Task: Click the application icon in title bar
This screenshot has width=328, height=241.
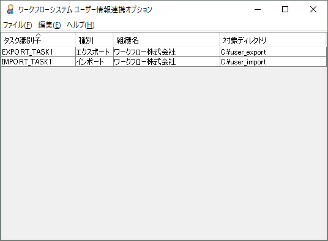Action: [10, 9]
